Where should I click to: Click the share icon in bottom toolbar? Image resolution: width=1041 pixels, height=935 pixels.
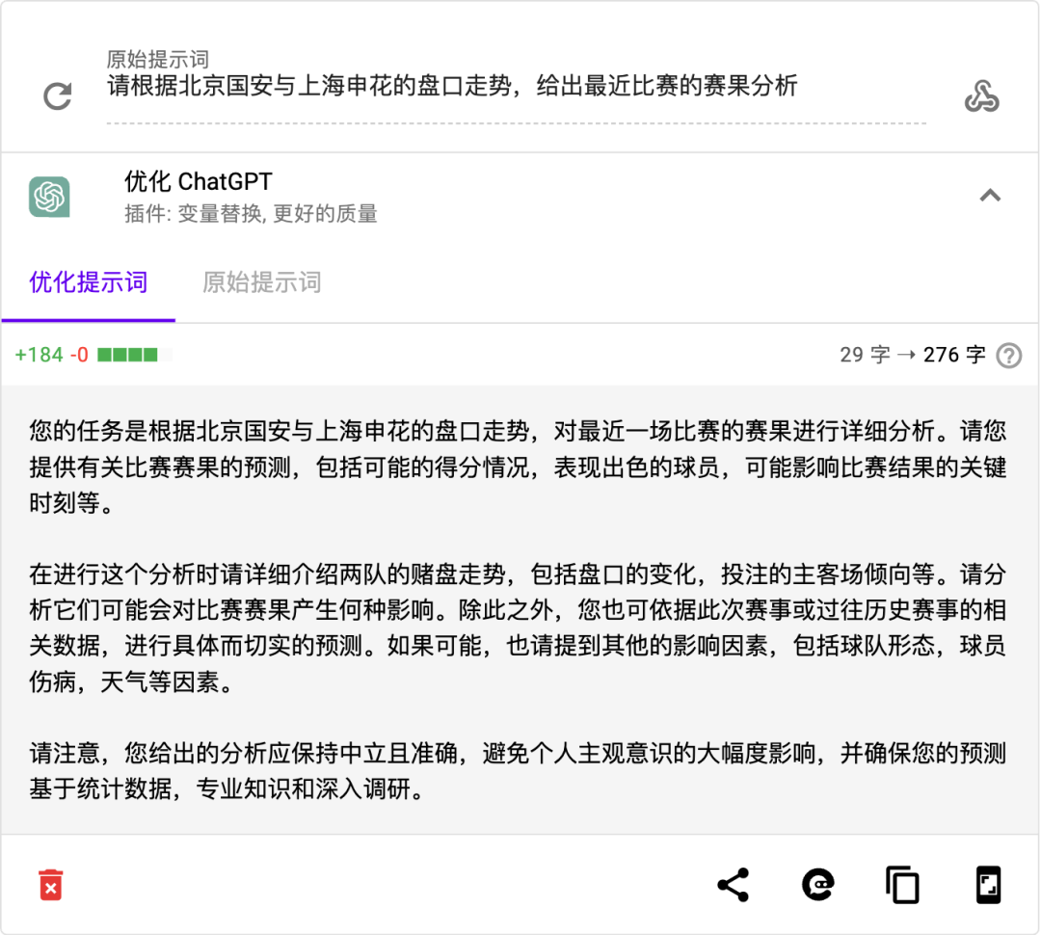734,885
